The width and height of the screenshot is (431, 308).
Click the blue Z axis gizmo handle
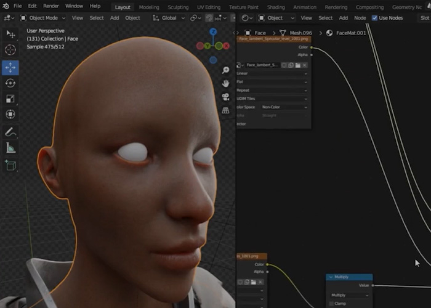[x=212, y=31]
